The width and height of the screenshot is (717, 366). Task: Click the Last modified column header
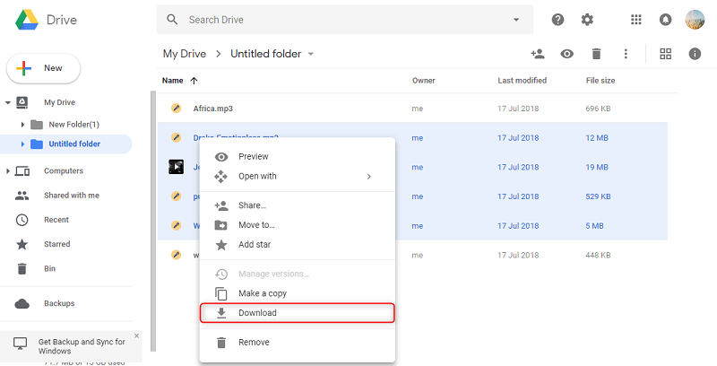click(522, 81)
